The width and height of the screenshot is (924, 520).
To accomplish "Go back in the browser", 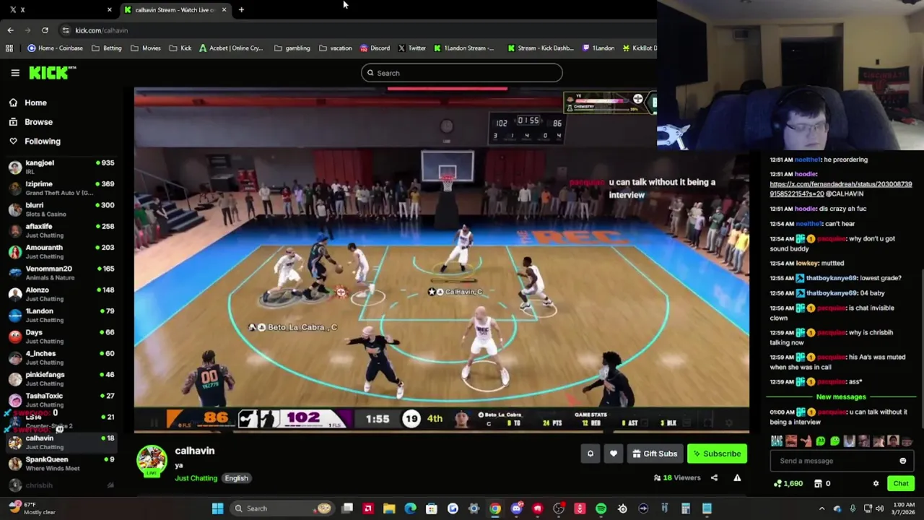I will (10, 30).
